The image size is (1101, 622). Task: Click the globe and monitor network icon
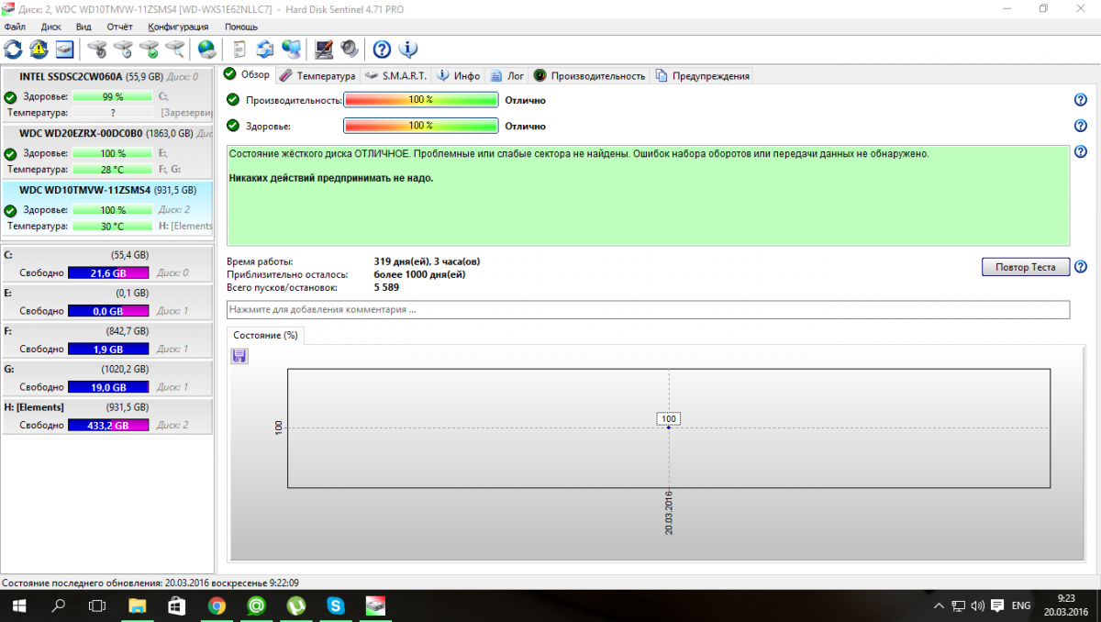[291, 49]
